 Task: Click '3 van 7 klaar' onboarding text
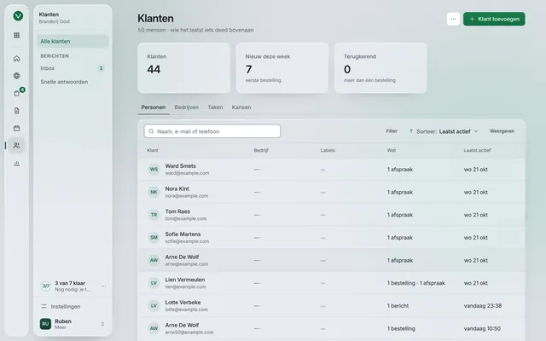pos(70,283)
